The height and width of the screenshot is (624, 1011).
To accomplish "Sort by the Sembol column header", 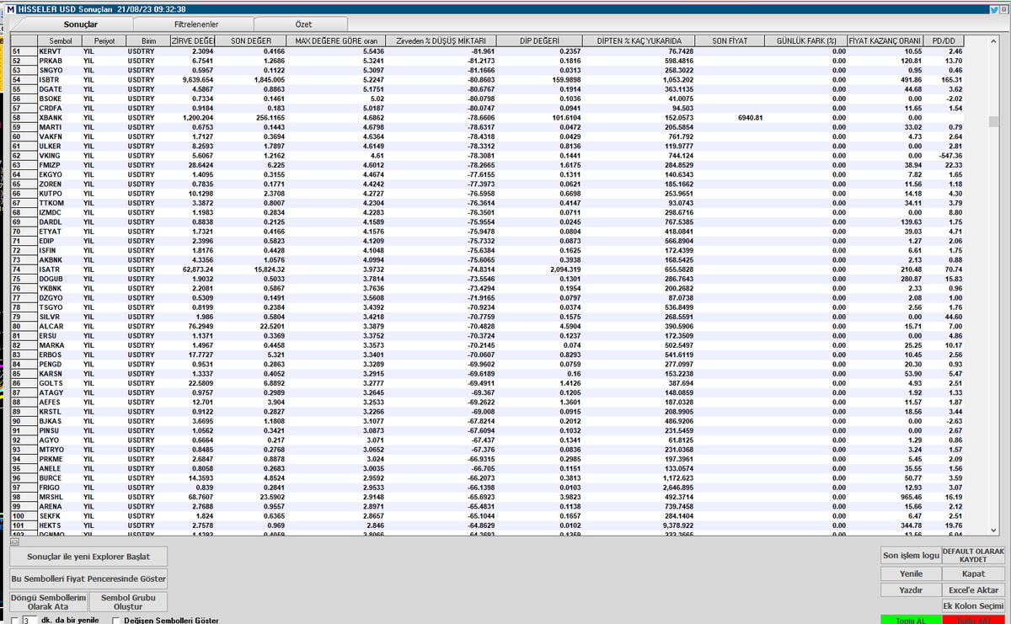I will (60, 40).
